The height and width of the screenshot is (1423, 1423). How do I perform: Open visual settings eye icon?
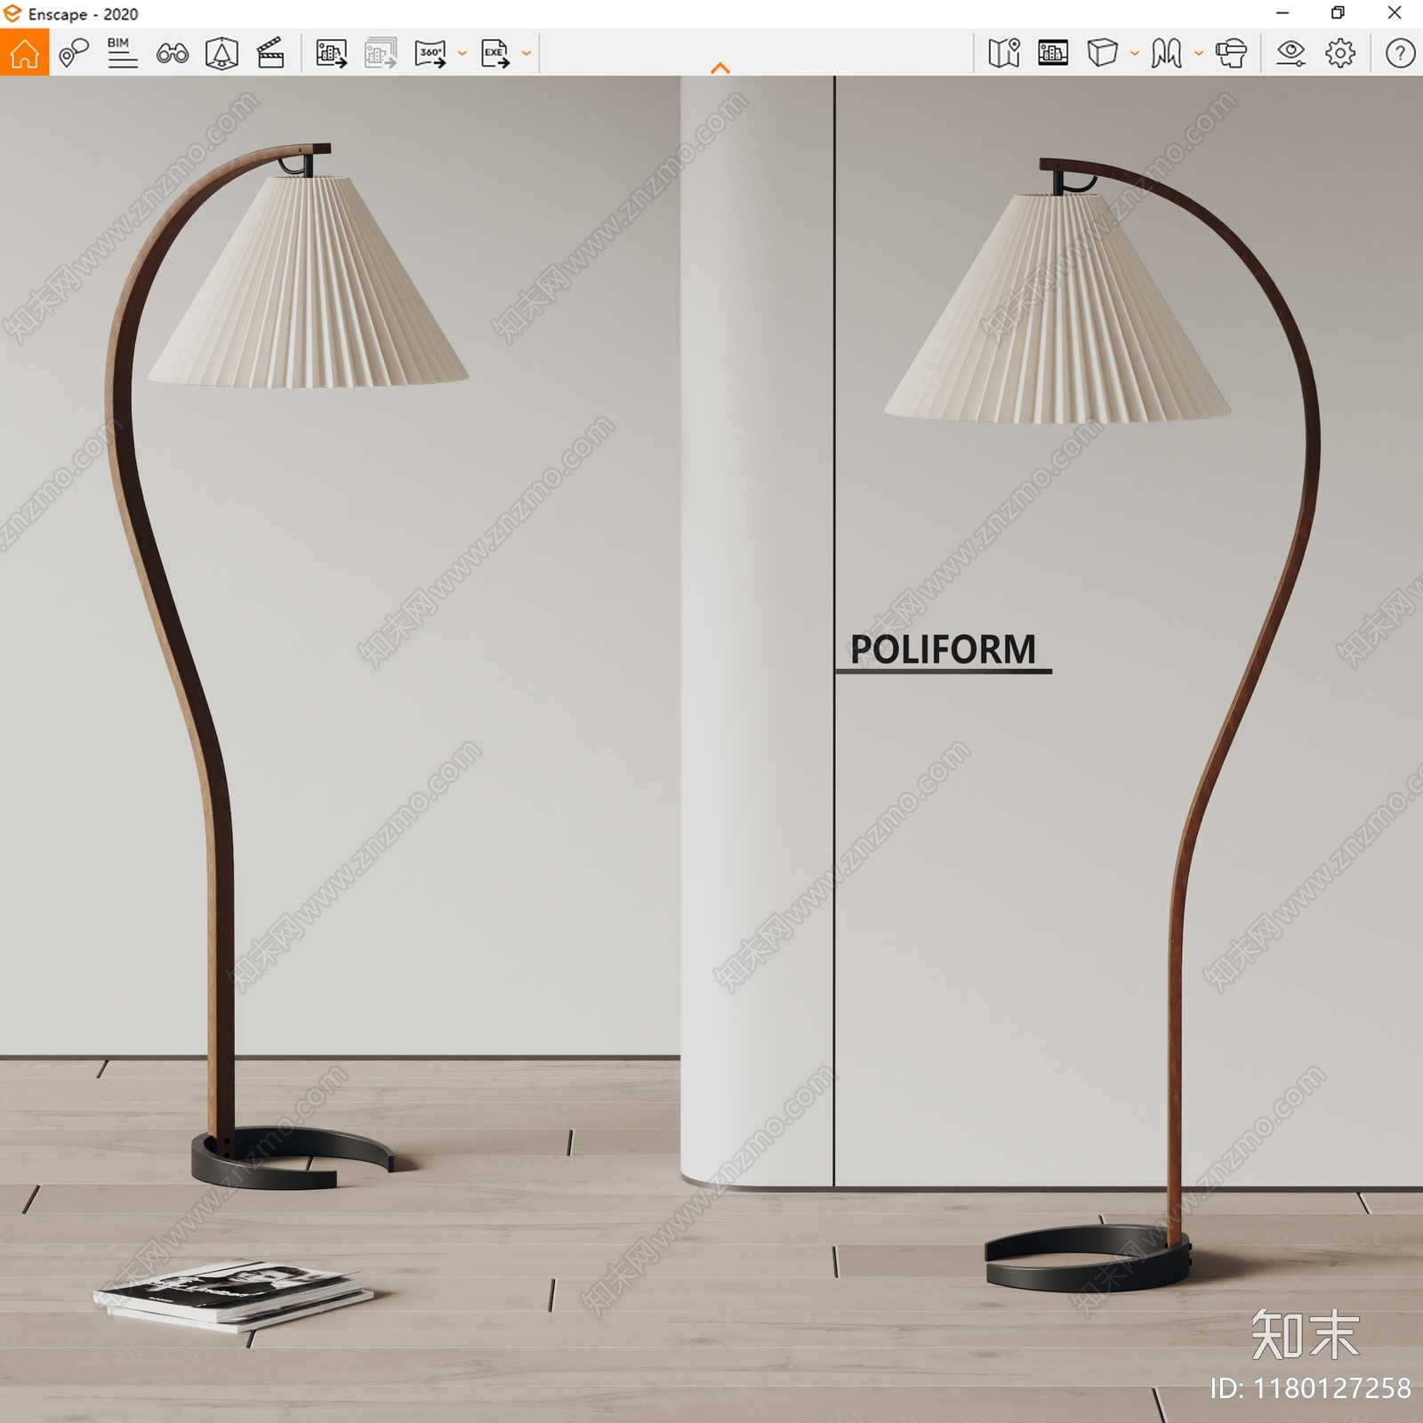1290,53
